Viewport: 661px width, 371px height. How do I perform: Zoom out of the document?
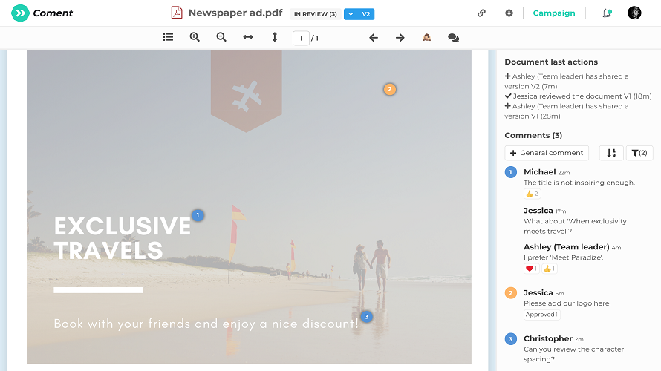click(x=221, y=37)
